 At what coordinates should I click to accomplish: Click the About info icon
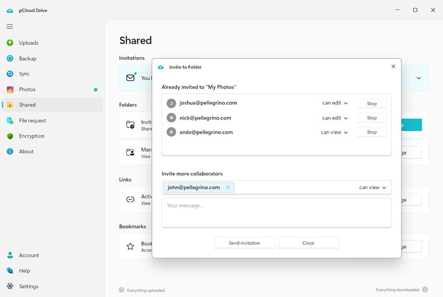tap(10, 151)
